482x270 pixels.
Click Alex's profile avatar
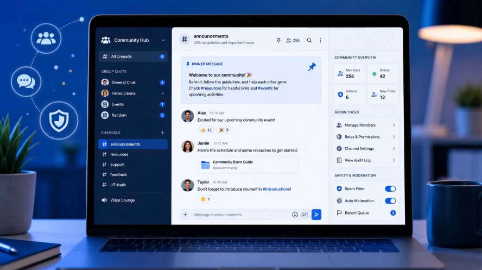click(187, 116)
